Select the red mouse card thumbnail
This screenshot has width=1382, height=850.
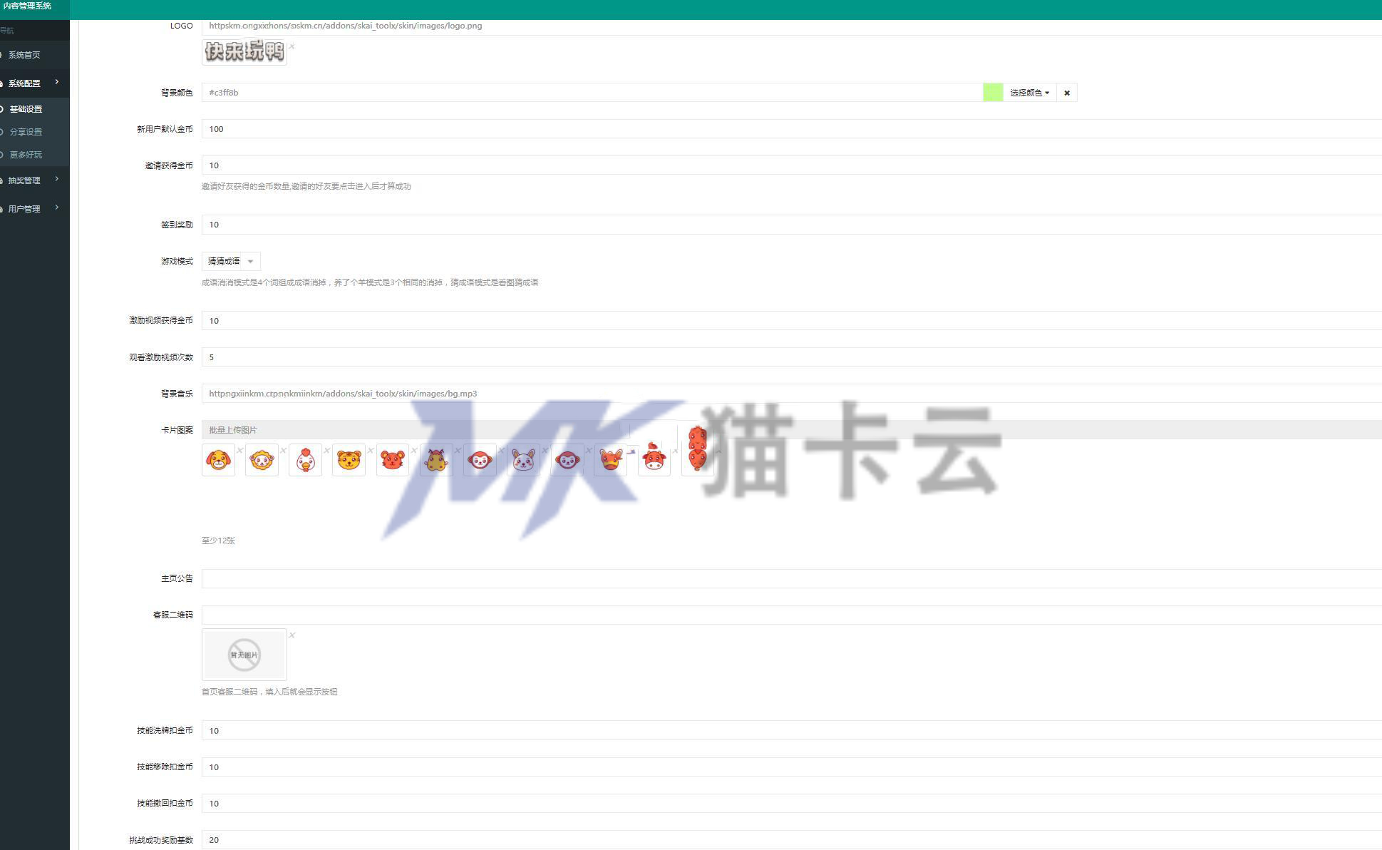[392, 460]
